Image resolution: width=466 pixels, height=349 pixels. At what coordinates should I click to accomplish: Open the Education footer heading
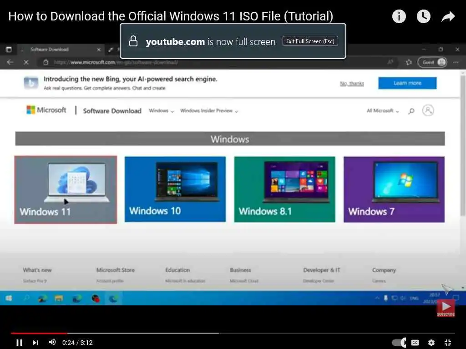click(x=177, y=270)
